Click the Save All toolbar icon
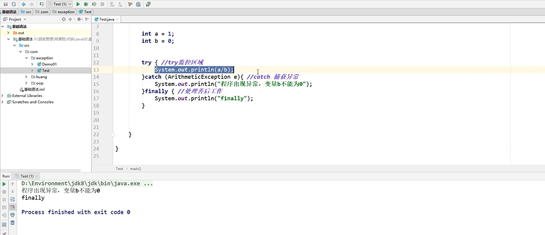545x235 pixels. [x=5, y=4]
